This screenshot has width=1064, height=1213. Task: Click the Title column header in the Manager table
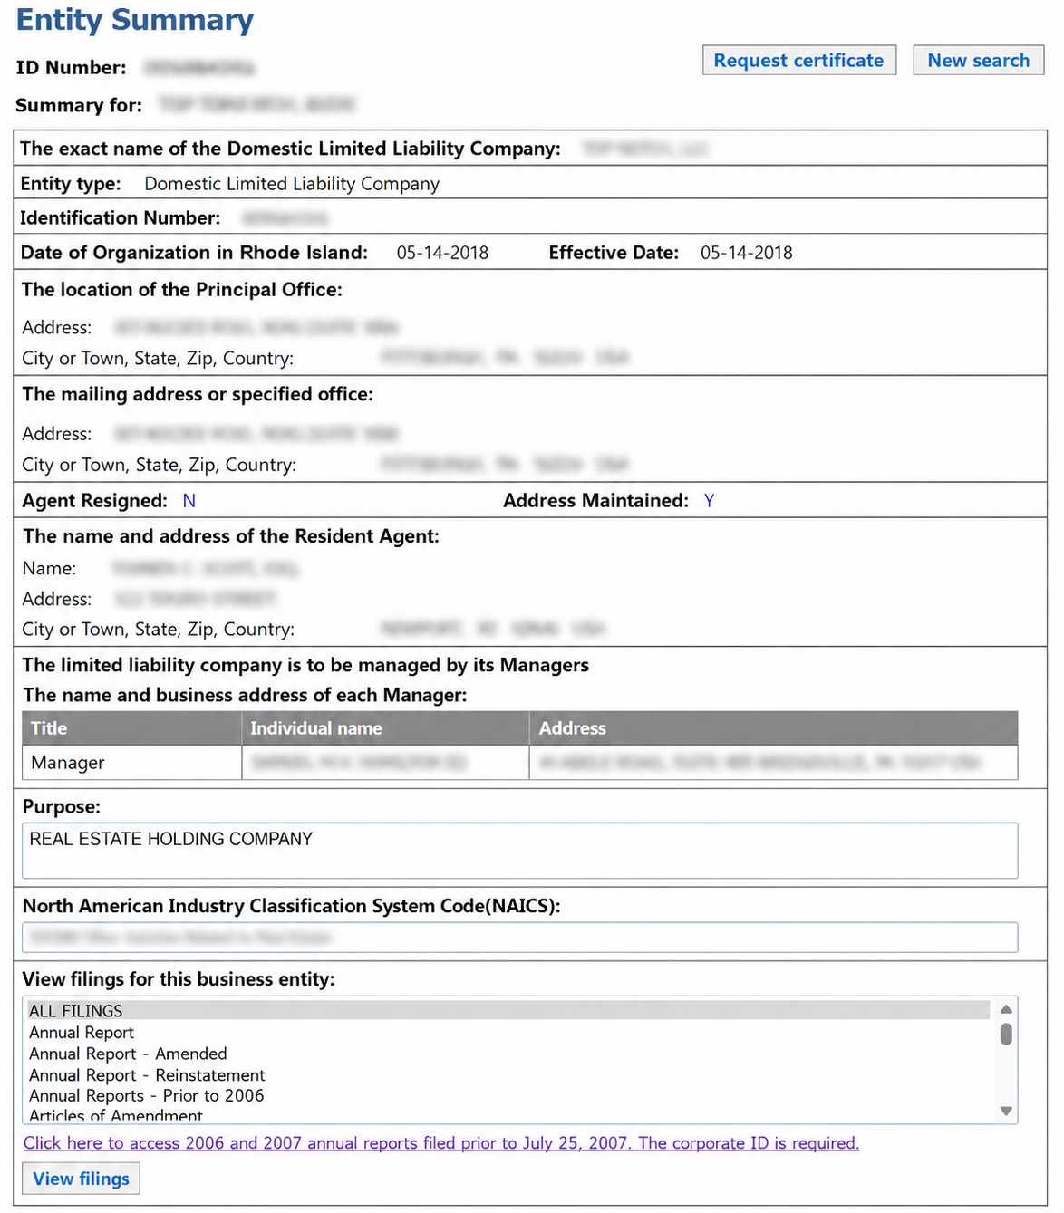[x=131, y=728]
